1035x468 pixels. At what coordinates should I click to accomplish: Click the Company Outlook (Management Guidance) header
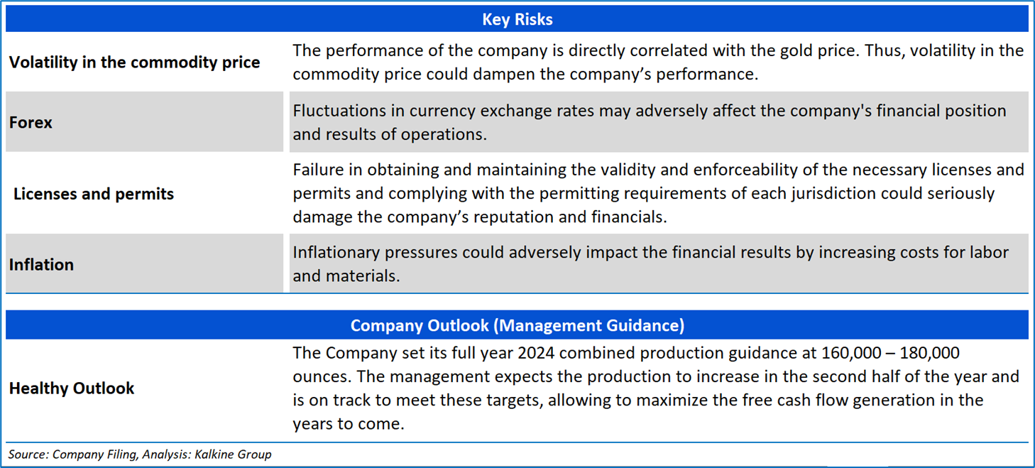[517, 325]
